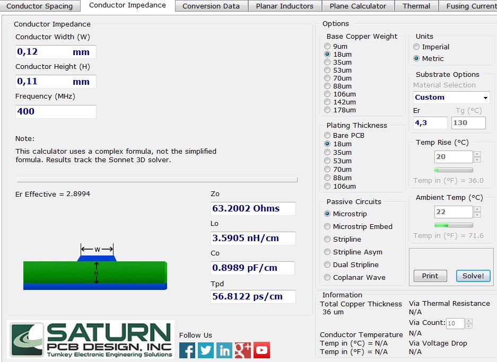Click the Print button
This screenshot has height=362, width=497.
point(430,276)
